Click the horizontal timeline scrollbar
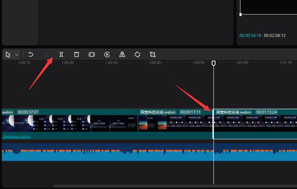The image size is (297, 189). click(x=171, y=186)
